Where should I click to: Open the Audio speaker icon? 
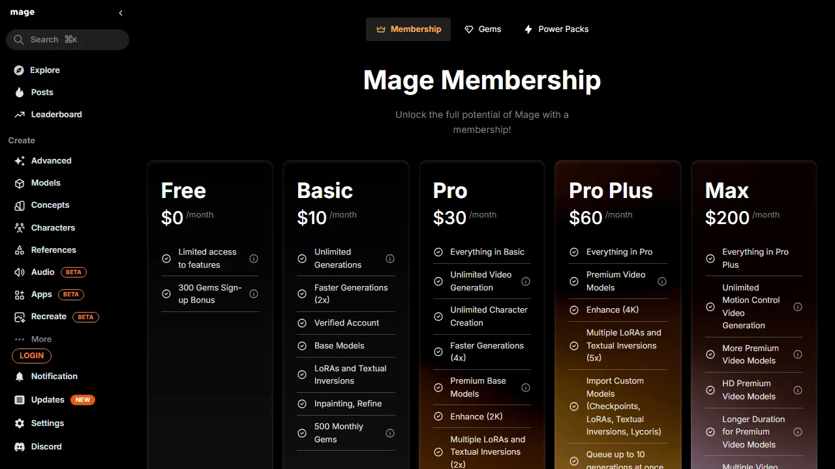(x=20, y=272)
